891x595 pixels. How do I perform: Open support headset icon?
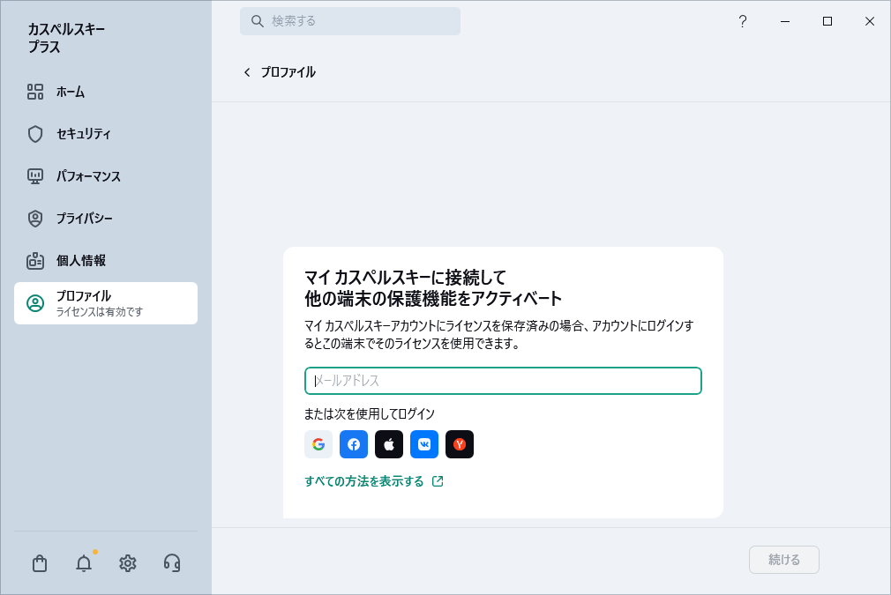172,563
